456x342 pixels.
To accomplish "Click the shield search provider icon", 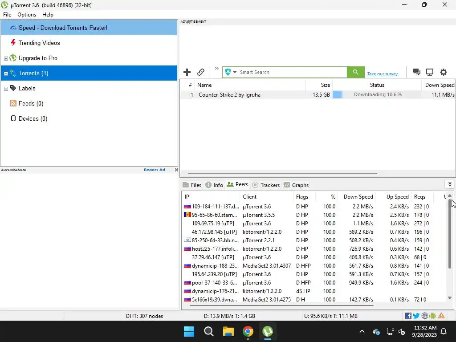I will (x=228, y=72).
